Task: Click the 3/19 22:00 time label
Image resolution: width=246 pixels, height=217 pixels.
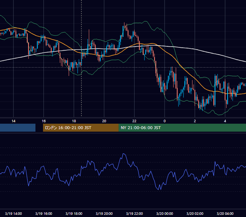Action: tap(134, 213)
